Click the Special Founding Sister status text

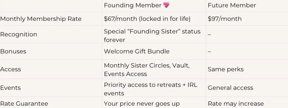pyautogui.click(x=152, y=36)
